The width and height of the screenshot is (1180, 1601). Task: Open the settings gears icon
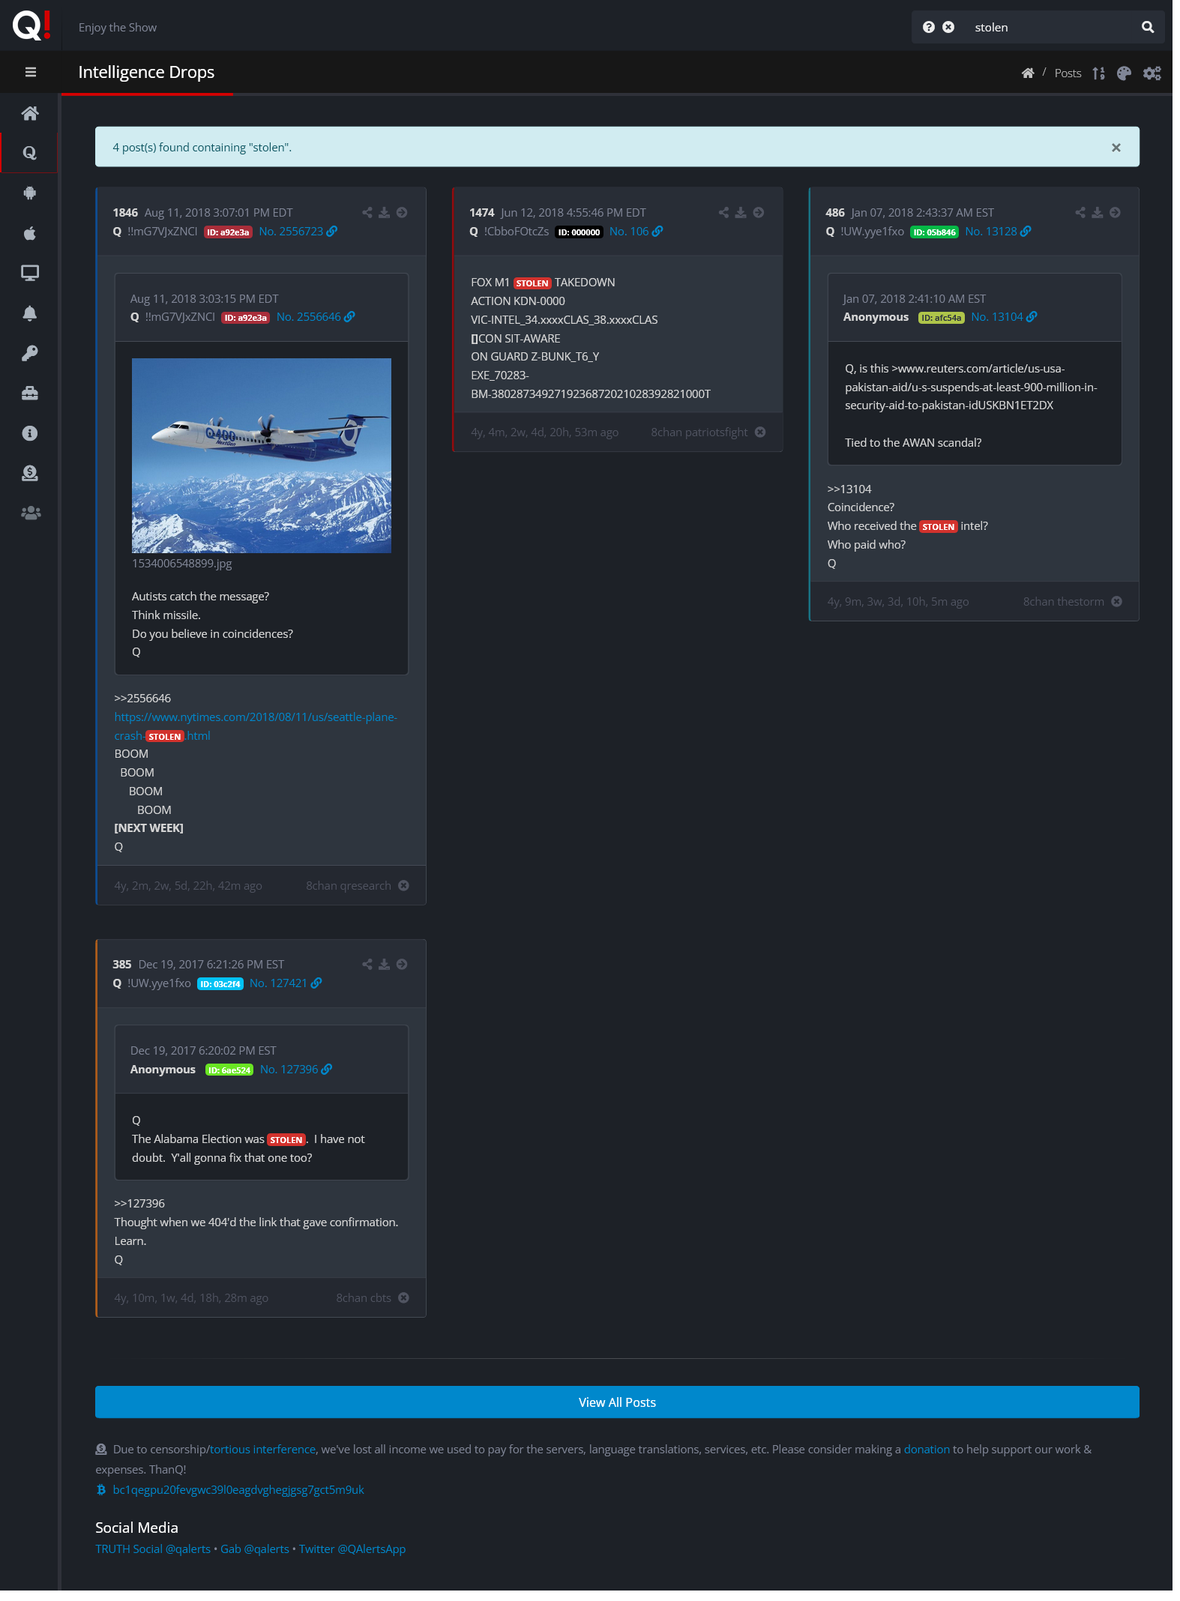click(1152, 73)
